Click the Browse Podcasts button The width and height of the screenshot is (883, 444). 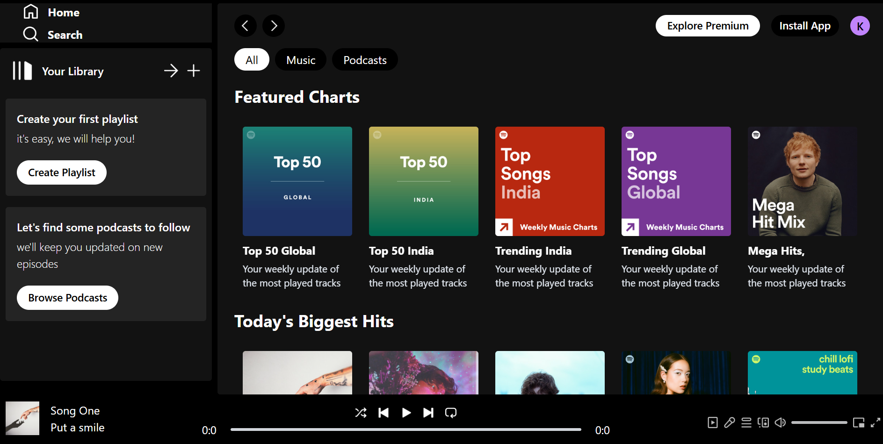[67, 298]
